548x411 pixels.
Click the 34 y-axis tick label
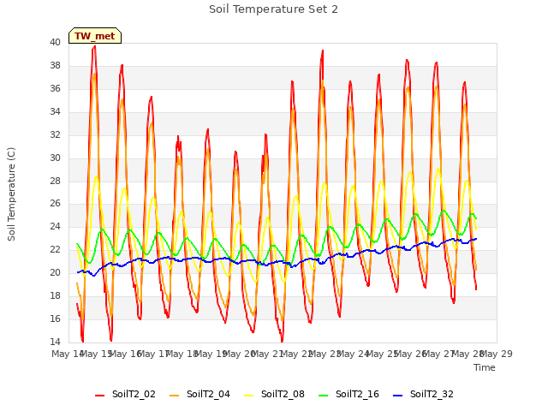tap(55, 112)
